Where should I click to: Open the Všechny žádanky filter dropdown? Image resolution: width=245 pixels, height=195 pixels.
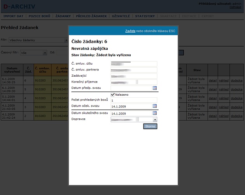pyautogui.click(x=38, y=40)
